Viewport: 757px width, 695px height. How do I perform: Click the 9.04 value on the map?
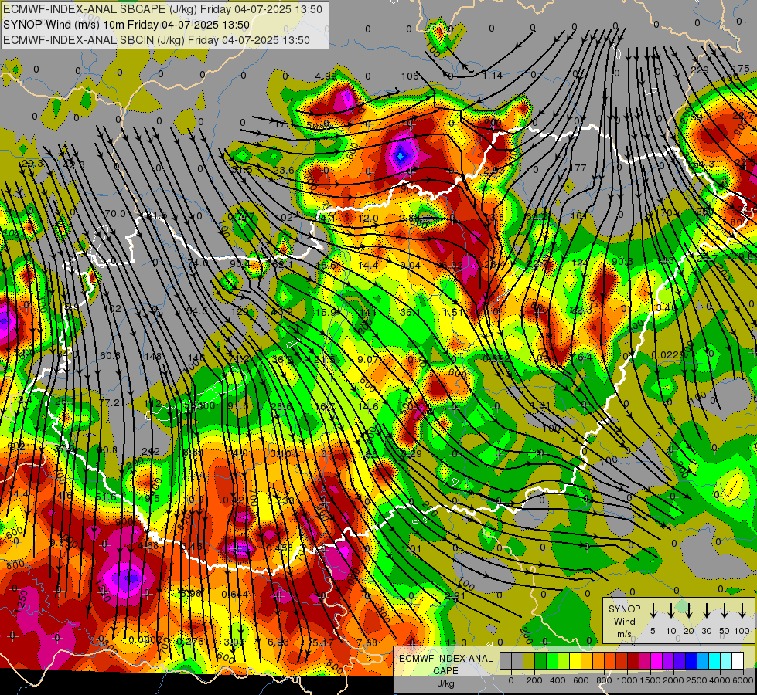(x=411, y=266)
